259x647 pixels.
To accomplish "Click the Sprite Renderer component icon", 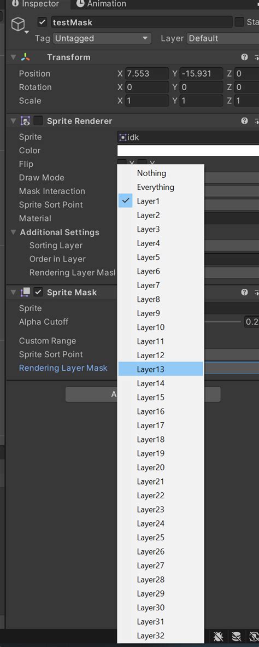I will [x=25, y=121].
